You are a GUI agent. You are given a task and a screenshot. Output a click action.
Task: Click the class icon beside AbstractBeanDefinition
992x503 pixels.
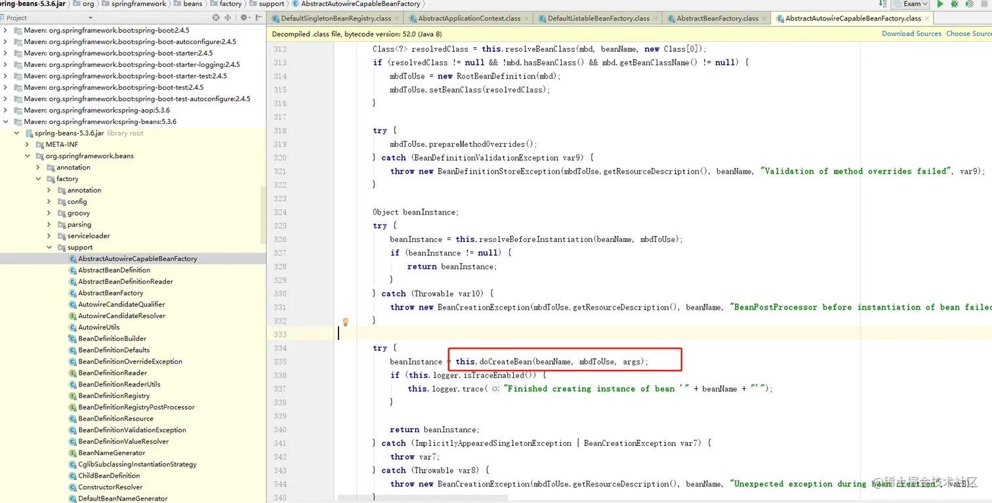[x=73, y=270]
